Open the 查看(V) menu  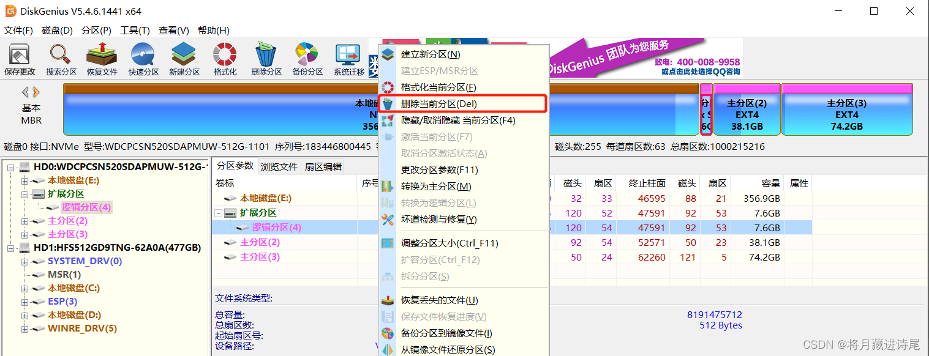(x=174, y=31)
